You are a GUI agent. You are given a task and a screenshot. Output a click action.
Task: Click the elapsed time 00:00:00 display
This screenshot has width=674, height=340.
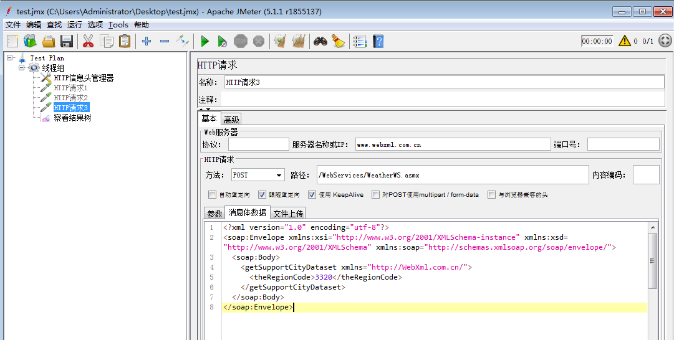pos(597,40)
